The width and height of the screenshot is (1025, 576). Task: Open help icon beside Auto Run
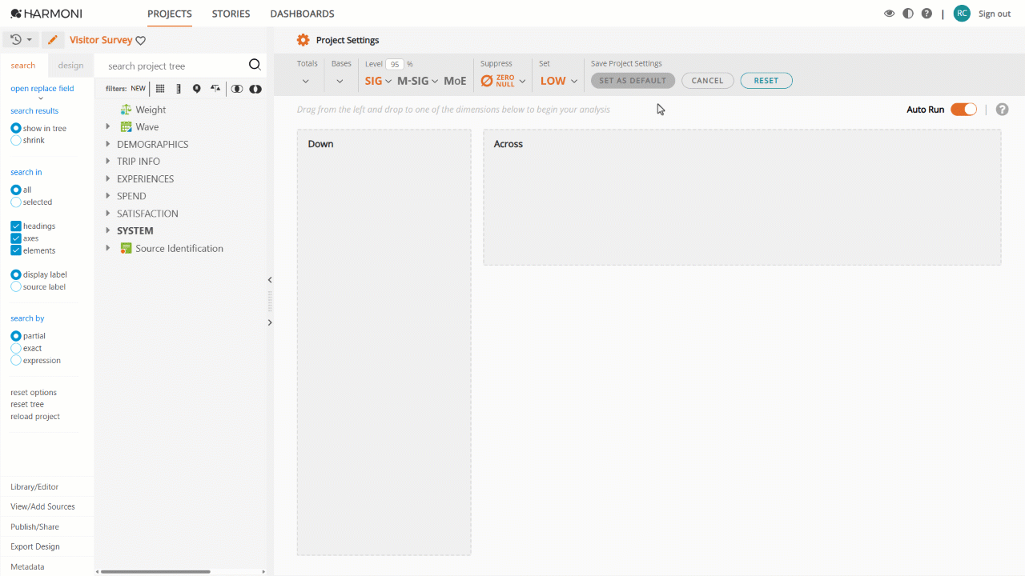pyautogui.click(x=1002, y=110)
